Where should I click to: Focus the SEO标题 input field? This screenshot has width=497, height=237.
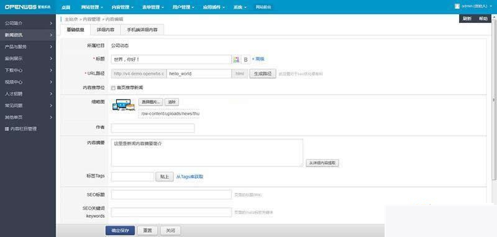click(x=171, y=195)
